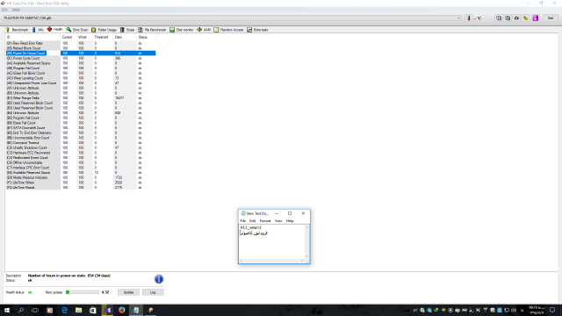Open the PLEXTOR drive selection dropdown
The height and width of the screenshot is (316, 562).
point(232,18)
